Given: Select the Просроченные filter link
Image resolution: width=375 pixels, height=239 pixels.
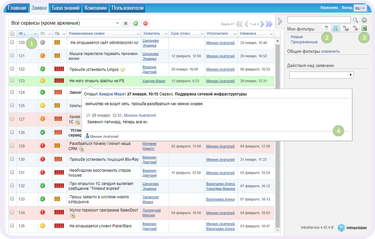Looking at the screenshot, I should tap(304, 42).
